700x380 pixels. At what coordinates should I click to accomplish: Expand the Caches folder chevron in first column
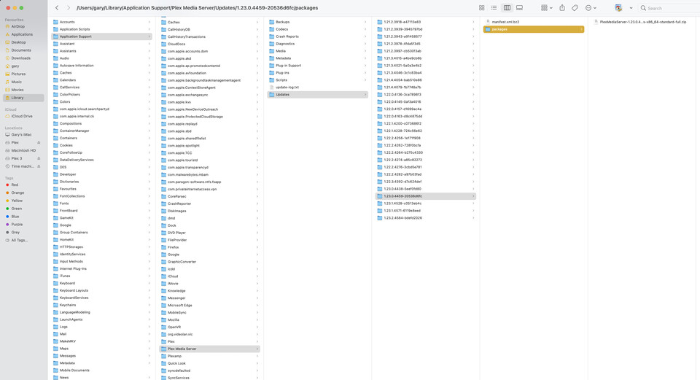pyautogui.click(x=149, y=73)
